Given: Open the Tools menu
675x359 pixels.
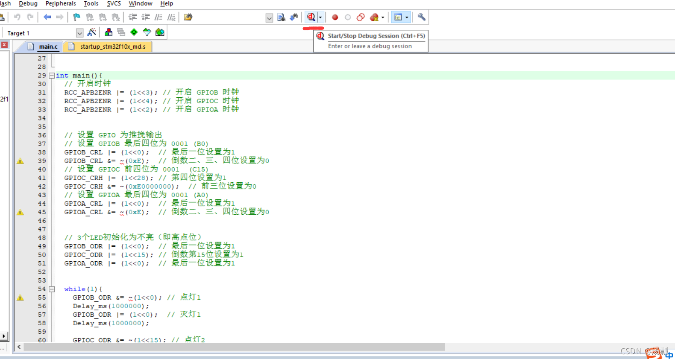Looking at the screenshot, I should tap(91, 3).
